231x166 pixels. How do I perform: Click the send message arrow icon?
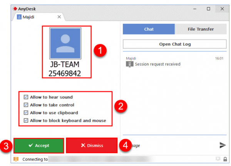223,145
